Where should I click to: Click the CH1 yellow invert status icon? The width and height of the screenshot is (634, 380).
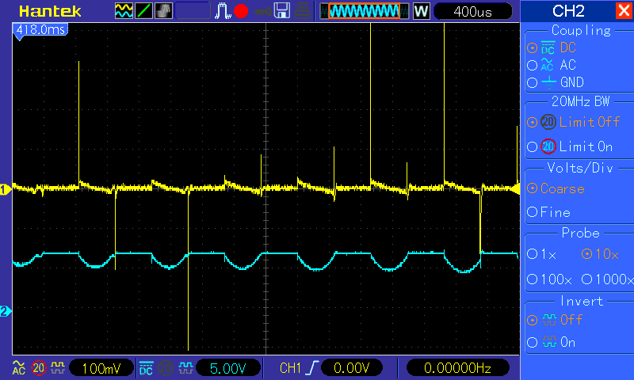[58, 367]
